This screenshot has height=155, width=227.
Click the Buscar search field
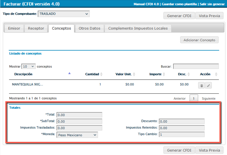[196, 67]
